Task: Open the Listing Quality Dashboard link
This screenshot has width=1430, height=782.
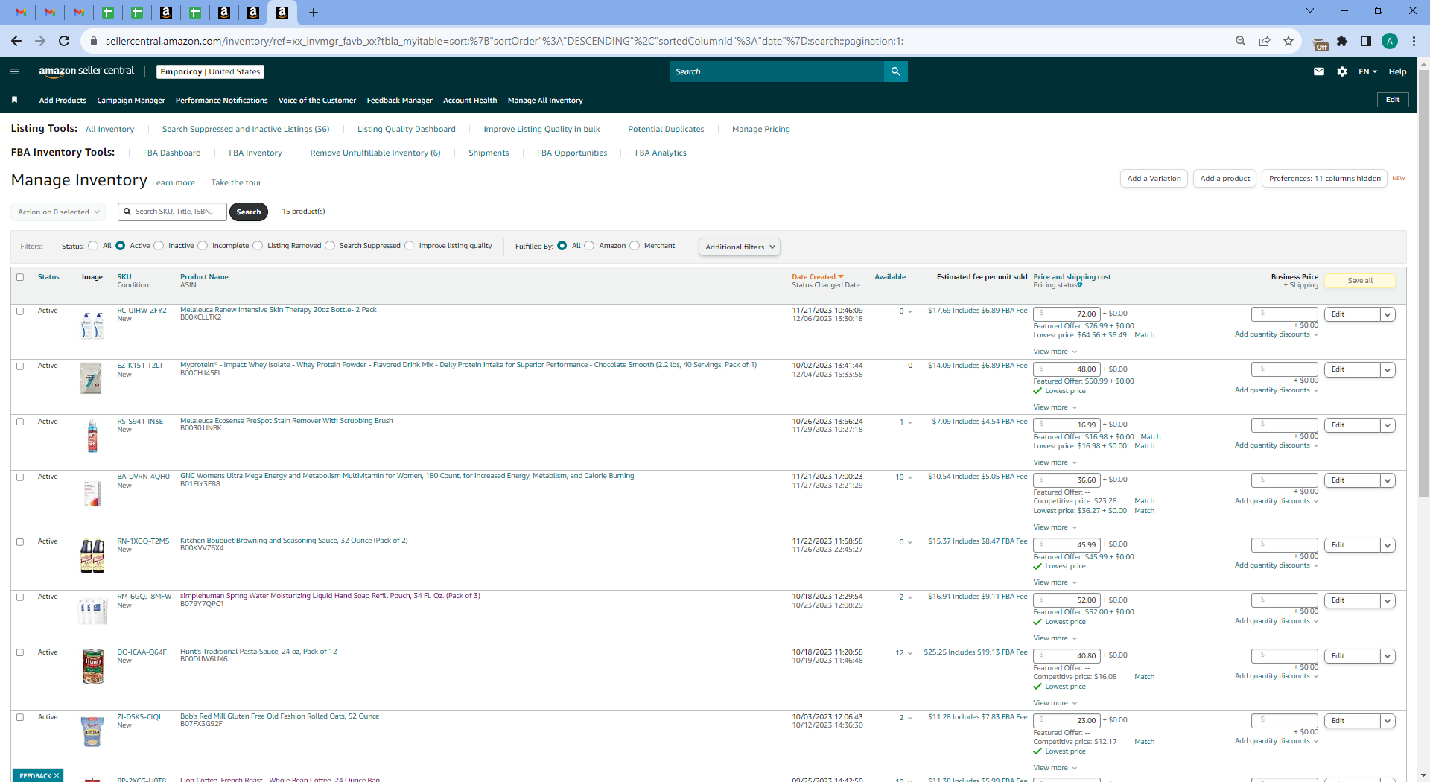Action: click(407, 130)
